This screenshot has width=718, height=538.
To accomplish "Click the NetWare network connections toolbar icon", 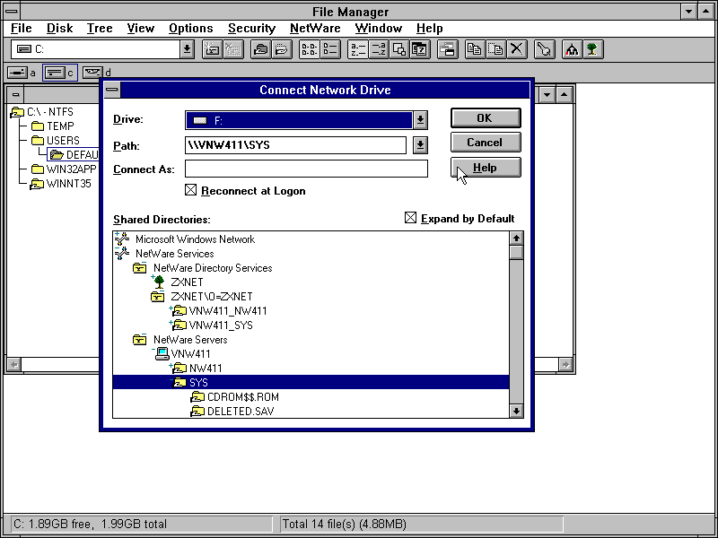I will (x=572, y=49).
